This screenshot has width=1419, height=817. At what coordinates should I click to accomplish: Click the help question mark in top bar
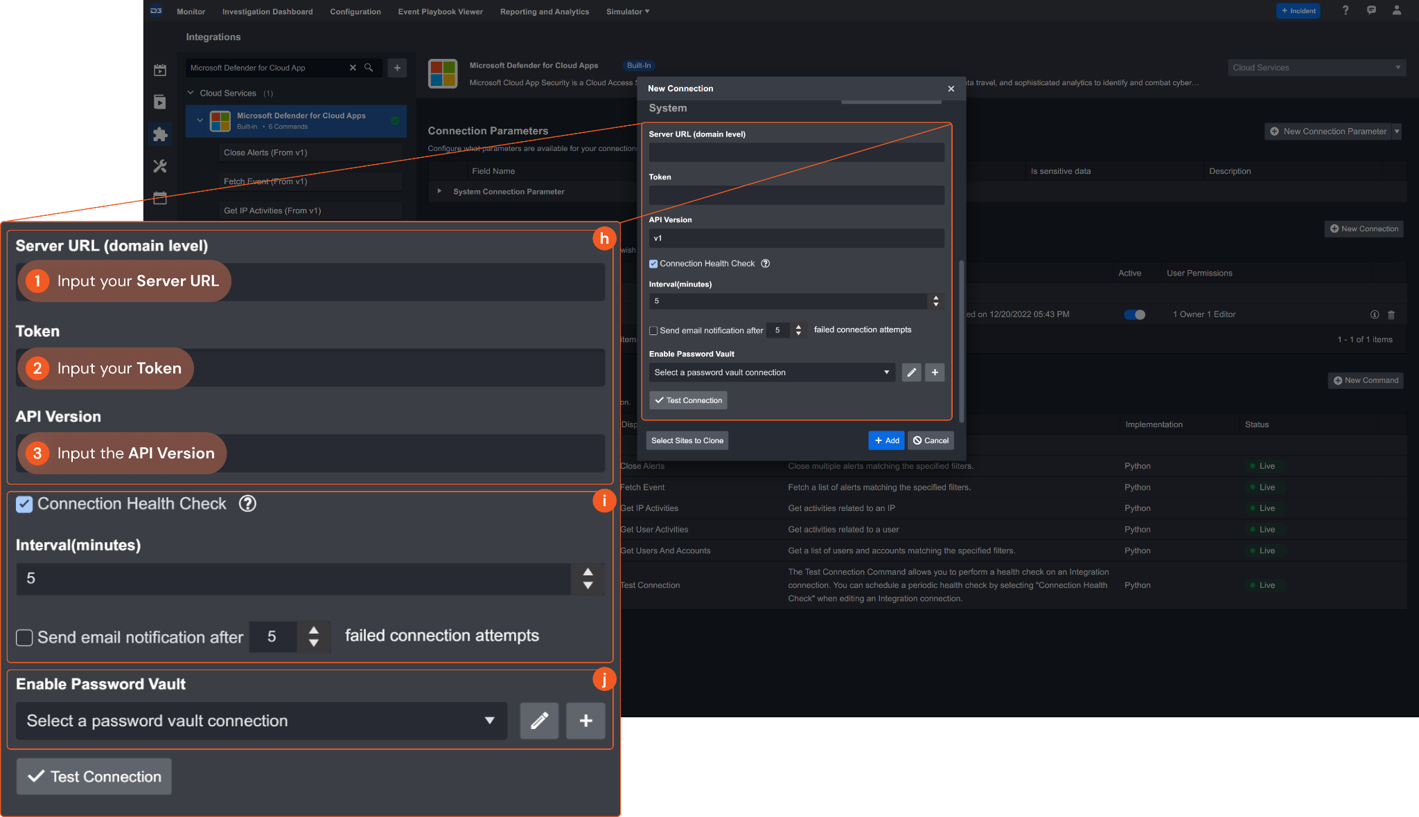tap(1345, 10)
